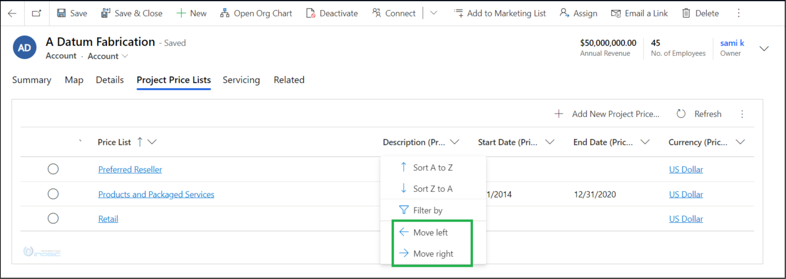Open the Related tab

pos(289,80)
